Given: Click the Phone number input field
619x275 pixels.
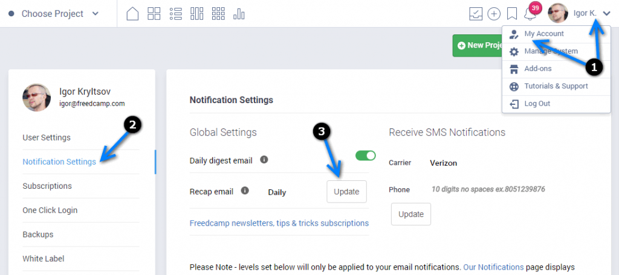Looking at the screenshot, I should [x=488, y=189].
